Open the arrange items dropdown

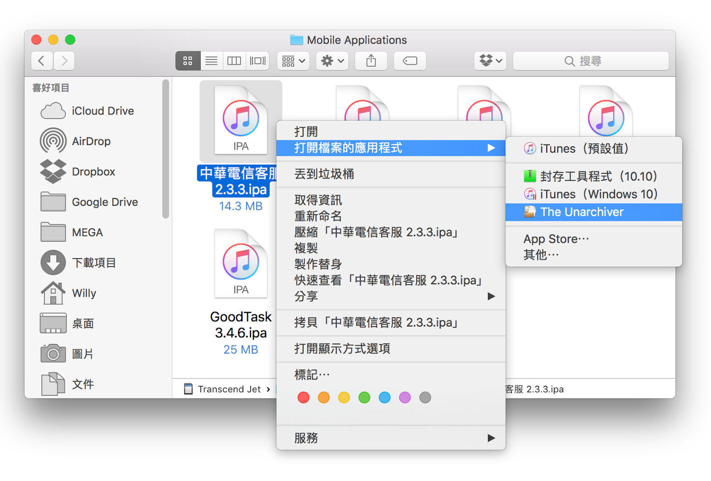tap(293, 61)
